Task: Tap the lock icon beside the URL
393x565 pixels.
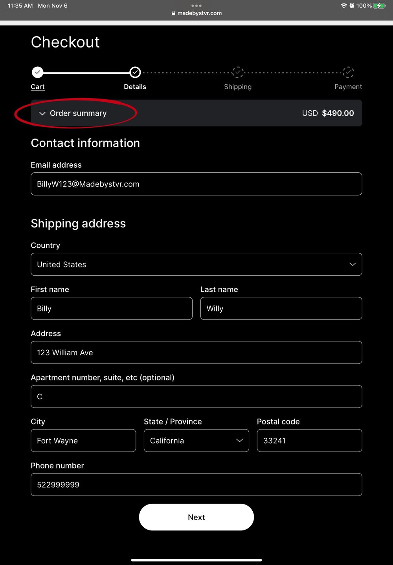Action: click(173, 13)
